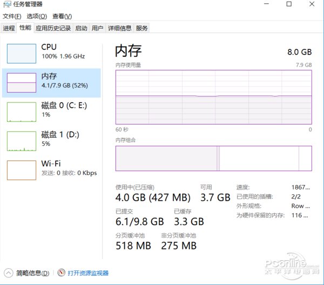Select the CPU usage graph thumbnail
This screenshot has width=324, height=285.
(x=21, y=53)
